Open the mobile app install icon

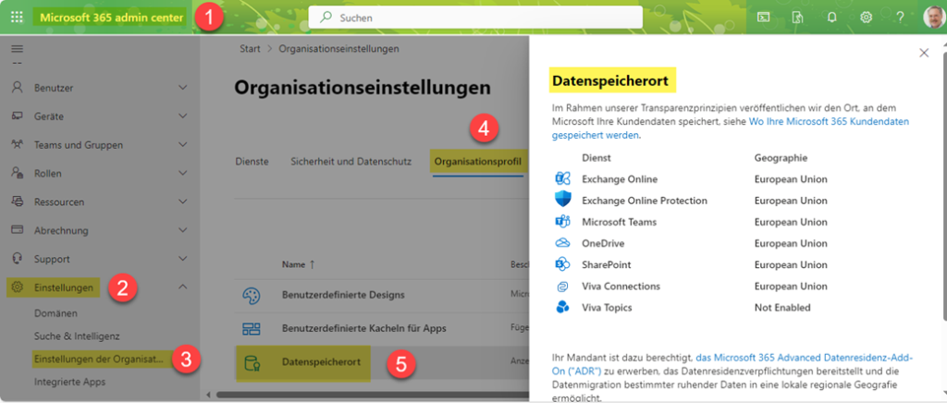tap(797, 18)
